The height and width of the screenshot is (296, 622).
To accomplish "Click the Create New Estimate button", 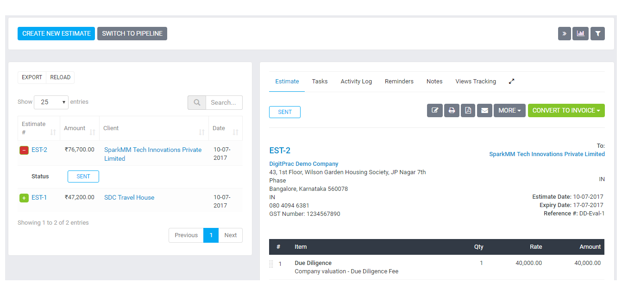I will point(56,34).
